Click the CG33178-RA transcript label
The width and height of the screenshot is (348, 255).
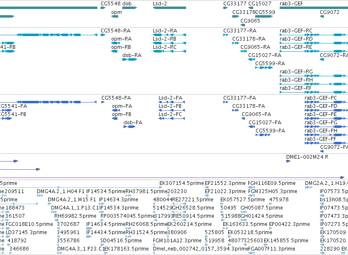click(249, 39)
